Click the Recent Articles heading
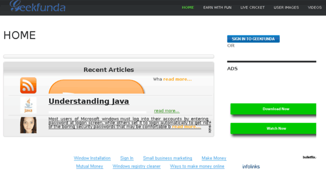This screenshot has height=183, width=326. [x=109, y=70]
